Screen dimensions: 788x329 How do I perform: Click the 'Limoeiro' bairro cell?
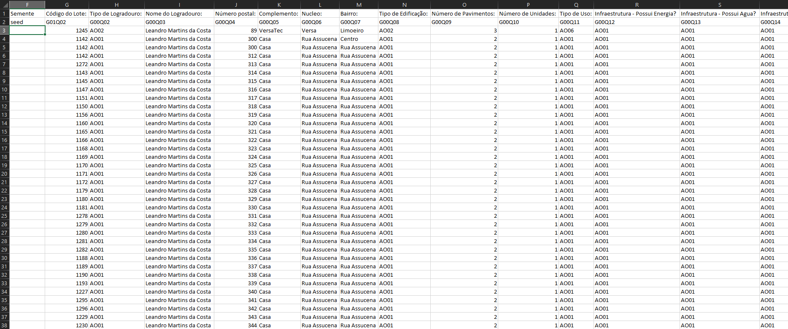point(358,30)
